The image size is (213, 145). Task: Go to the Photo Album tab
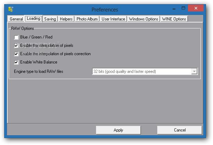coord(87,19)
